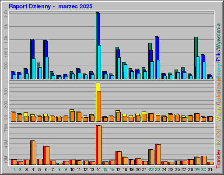This screenshot has height=175, width=224.
Task: Click the red transfer bar for day 14
Action: pos(97,145)
